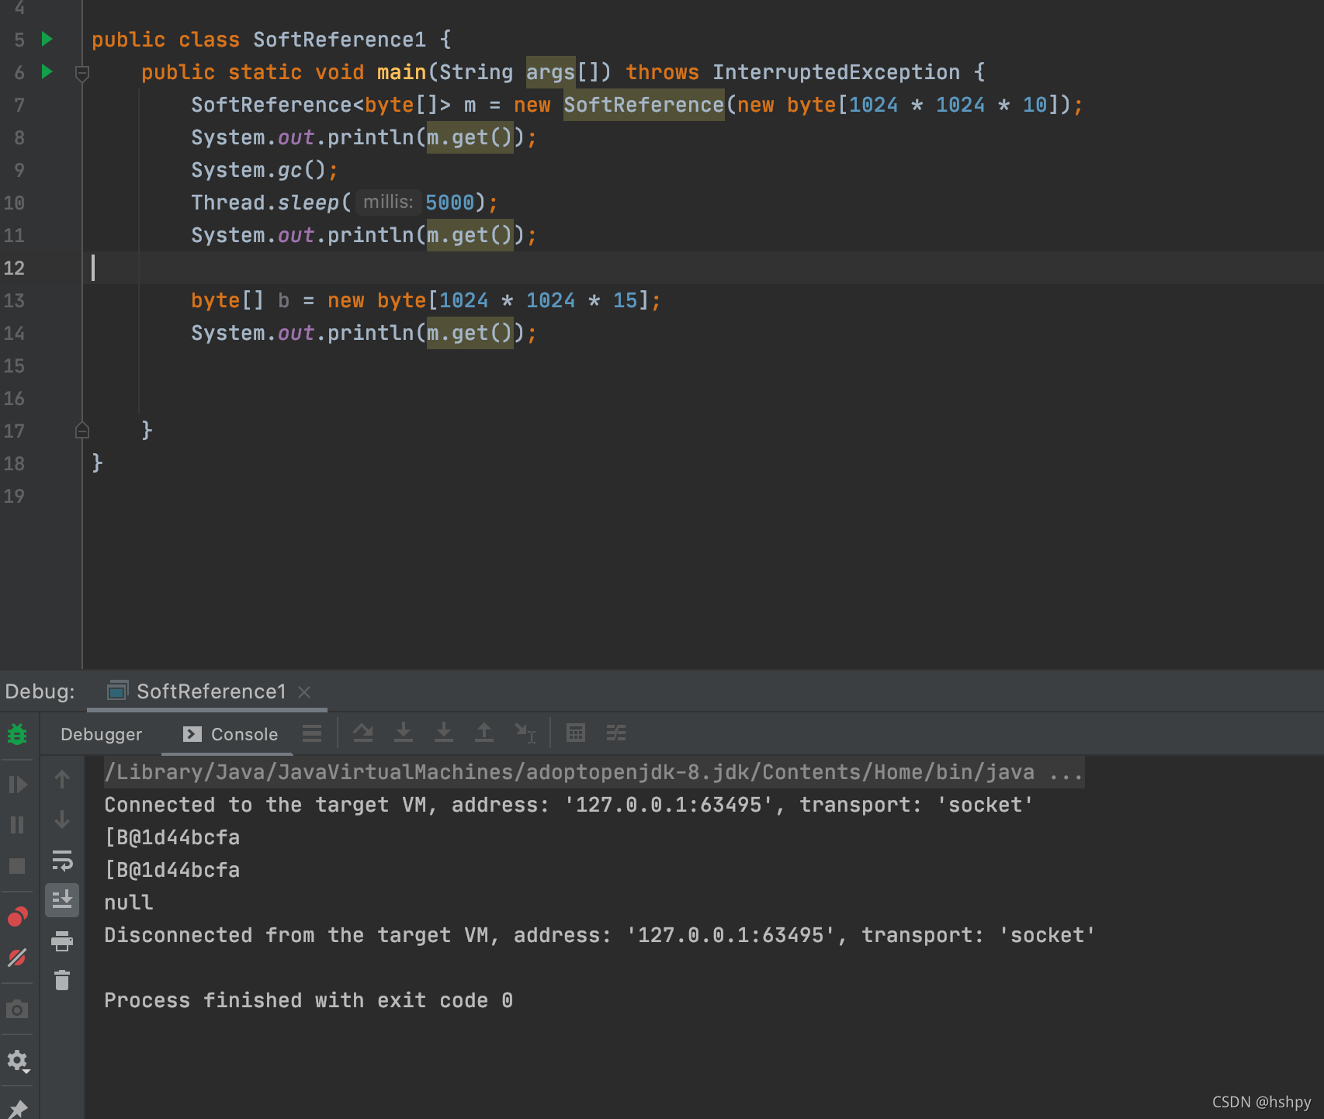Click the 5000 value in Thread.sleep
The width and height of the screenshot is (1324, 1119).
(449, 203)
